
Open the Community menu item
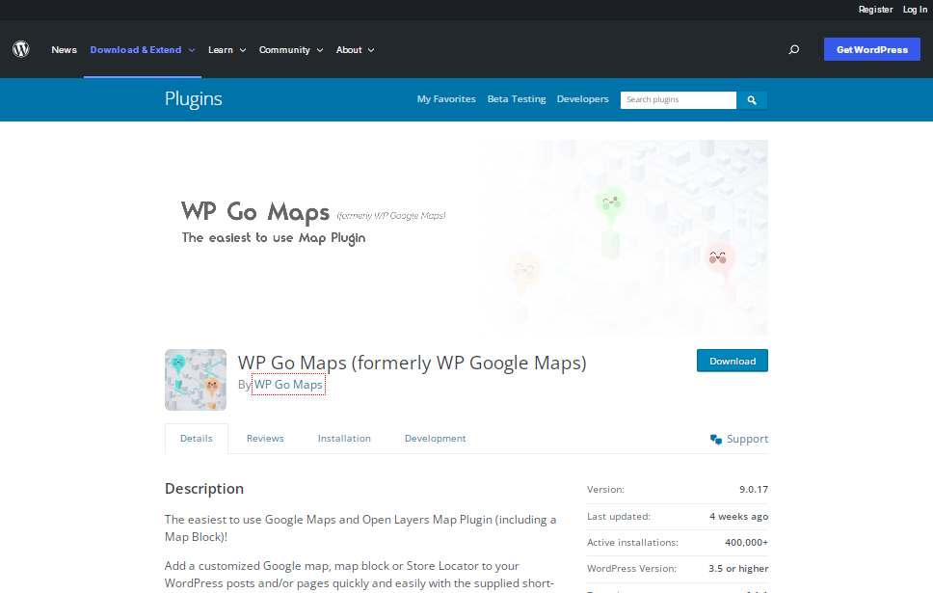pyautogui.click(x=284, y=50)
